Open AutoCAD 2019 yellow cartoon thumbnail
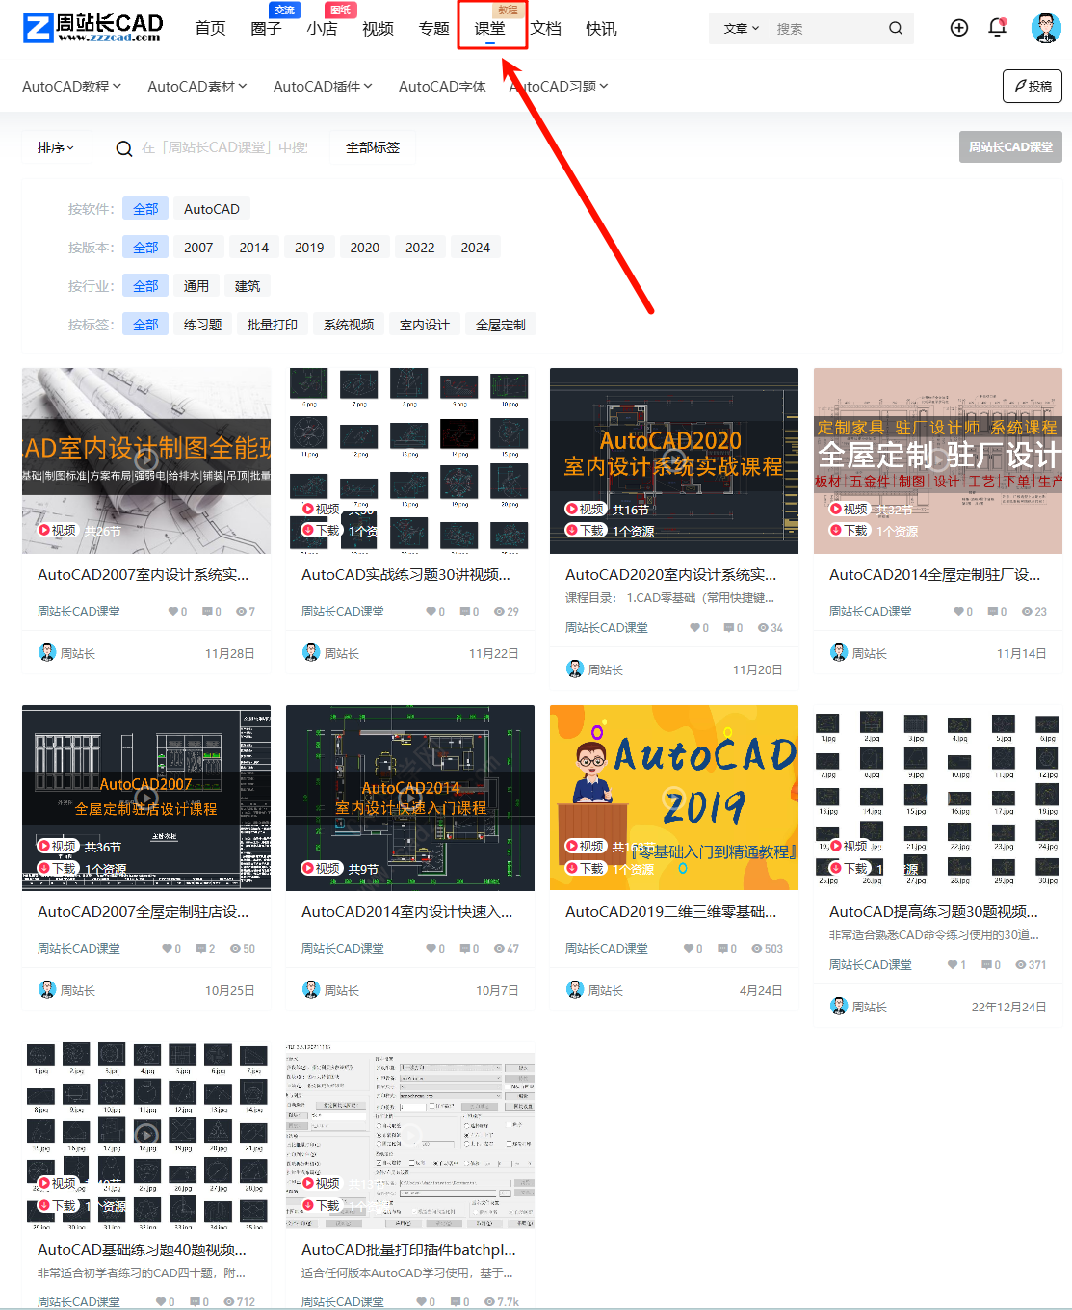 pos(674,798)
